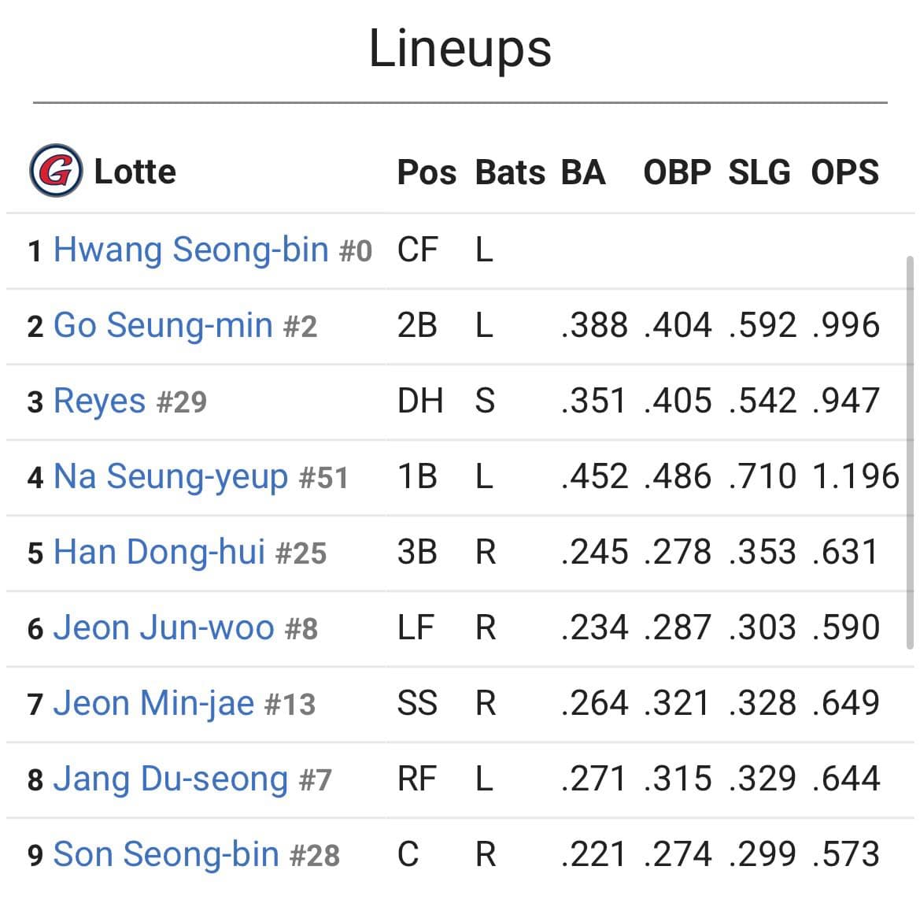
Task: Click the Bats column header
Action: (511, 172)
